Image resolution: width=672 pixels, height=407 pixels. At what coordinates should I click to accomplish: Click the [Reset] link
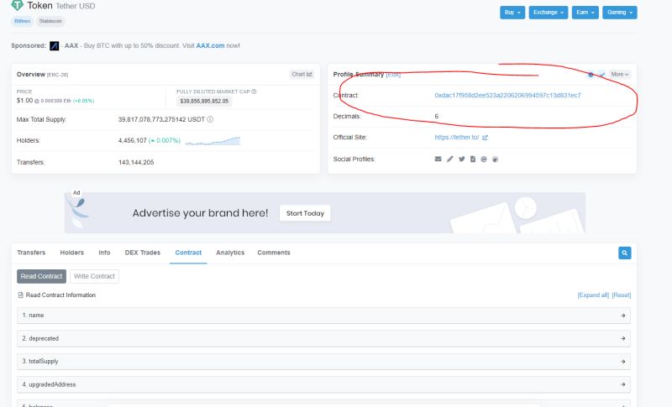pos(622,295)
